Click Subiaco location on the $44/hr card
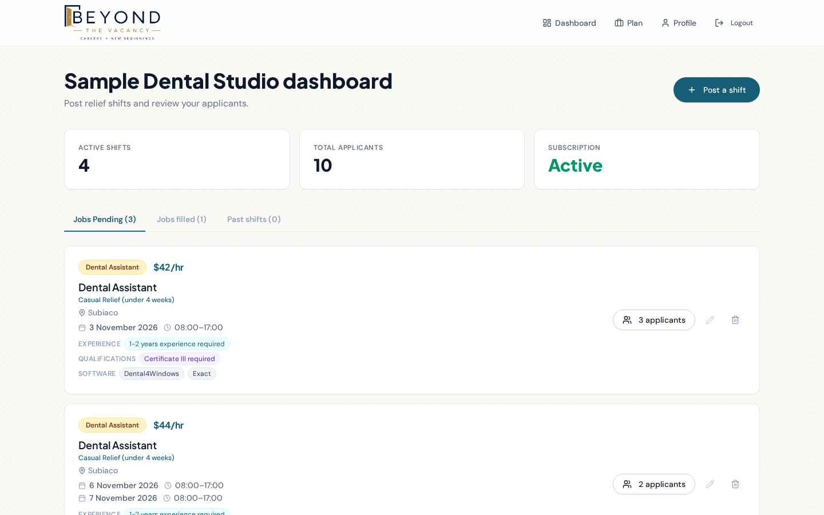The image size is (824, 515). point(103,470)
